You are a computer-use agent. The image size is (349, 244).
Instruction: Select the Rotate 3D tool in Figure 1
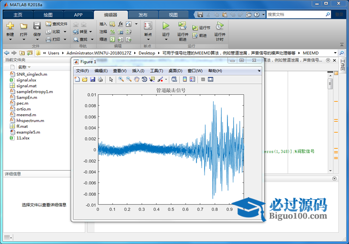(x=144, y=79)
